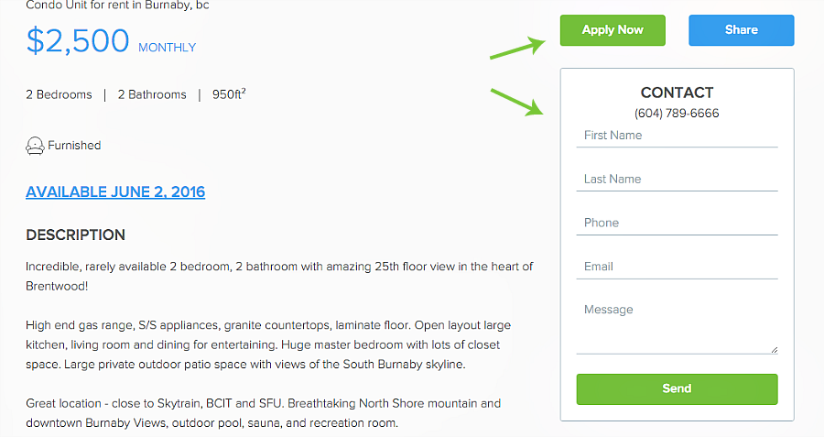The height and width of the screenshot is (437, 824).
Task: Focus the First Name field
Action: click(677, 136)
